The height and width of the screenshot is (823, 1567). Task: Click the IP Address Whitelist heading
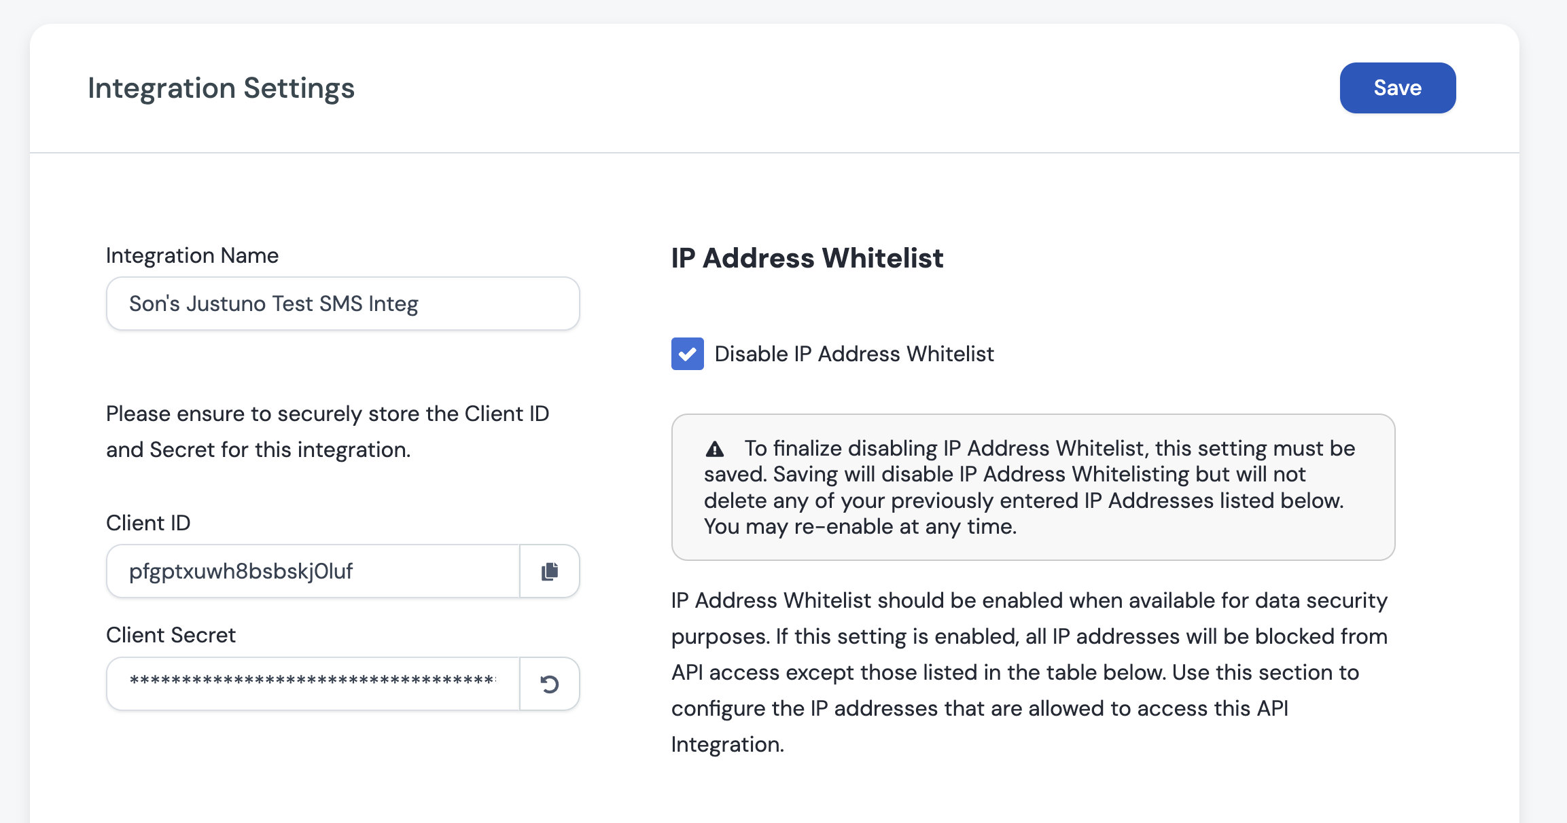click(807, 258)
